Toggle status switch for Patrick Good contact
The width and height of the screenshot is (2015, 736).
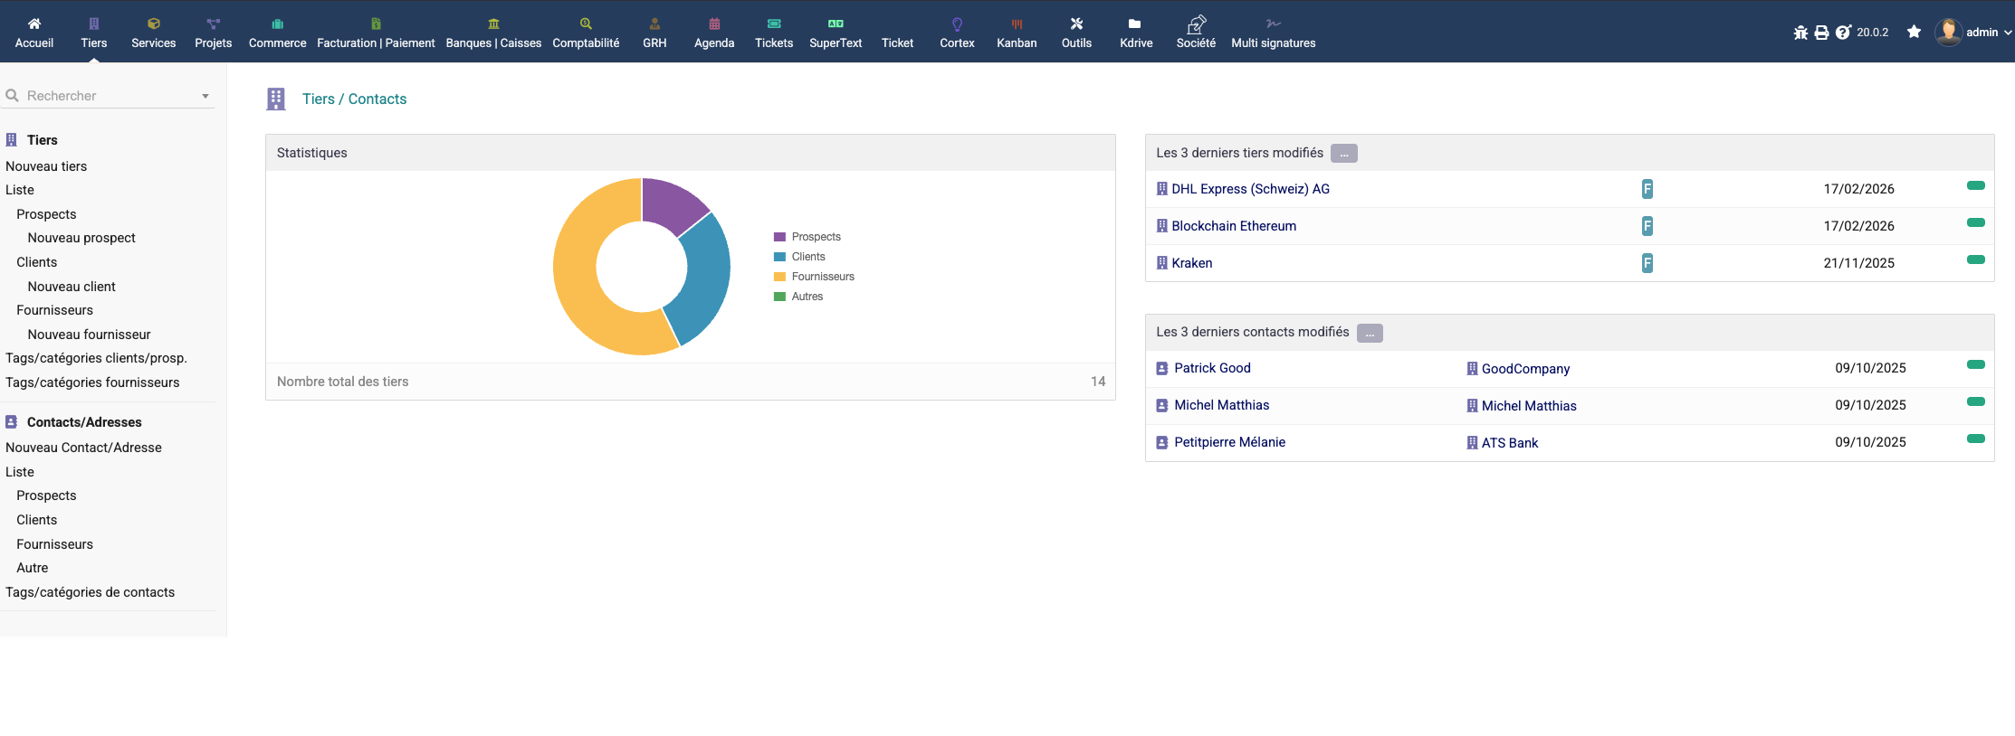point(1975,364)
